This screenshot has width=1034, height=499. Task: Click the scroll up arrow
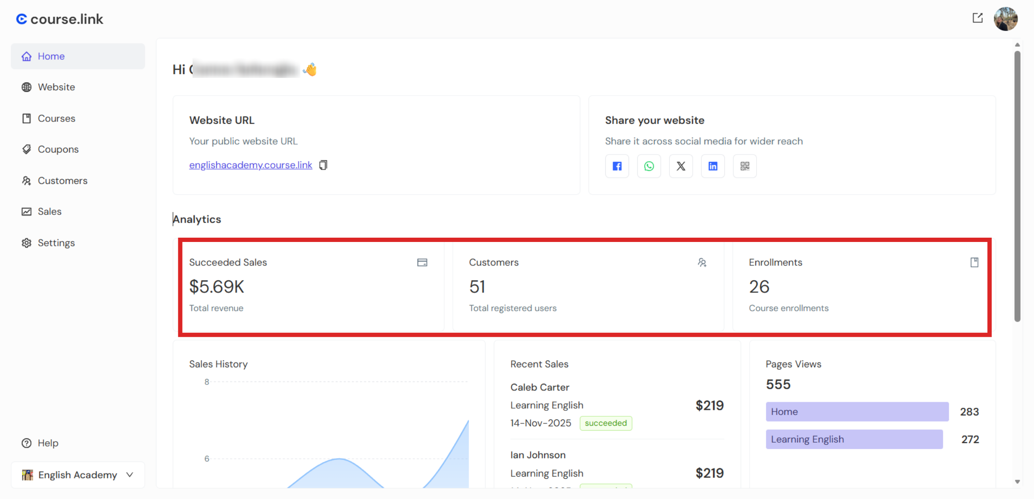(x=1017, y=45)
